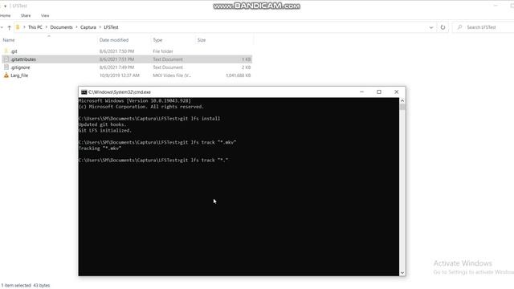
Task: Click the LFSTest breadcrumb
Action: [x=111, y=27]
